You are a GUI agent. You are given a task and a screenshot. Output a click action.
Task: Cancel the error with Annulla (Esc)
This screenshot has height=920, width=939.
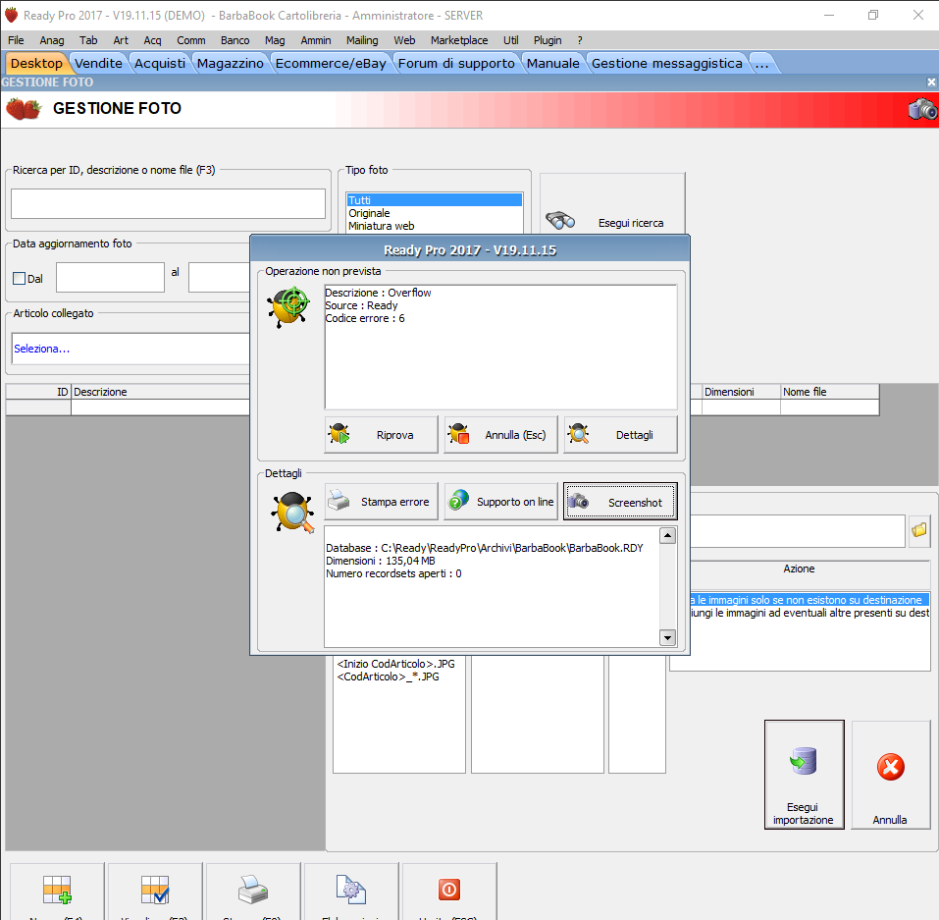[x=500, y=435]
